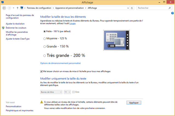The image size is (175, 116).
Task: Select Moyenne - 125 % size option
Action: pos(45,39)
